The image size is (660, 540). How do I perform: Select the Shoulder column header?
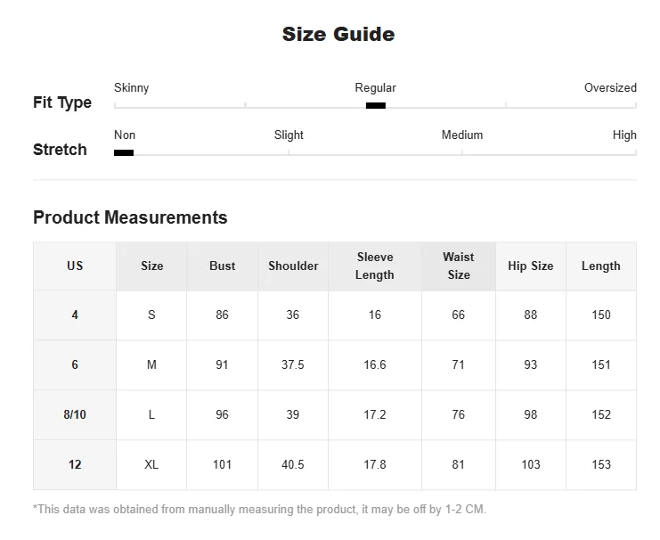pyautogui.click(x=293, y=266)
